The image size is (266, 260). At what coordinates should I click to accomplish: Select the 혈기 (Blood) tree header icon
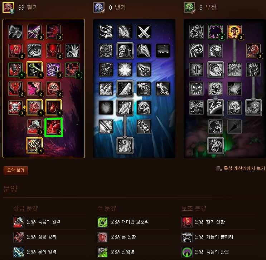(x=8, y=8)
